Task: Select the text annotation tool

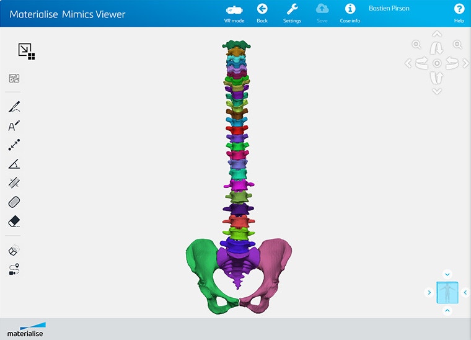Action: 14,126
